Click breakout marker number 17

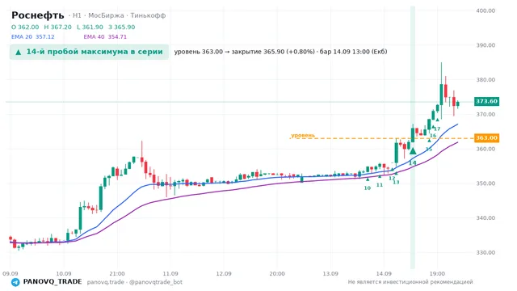[437, 129]
